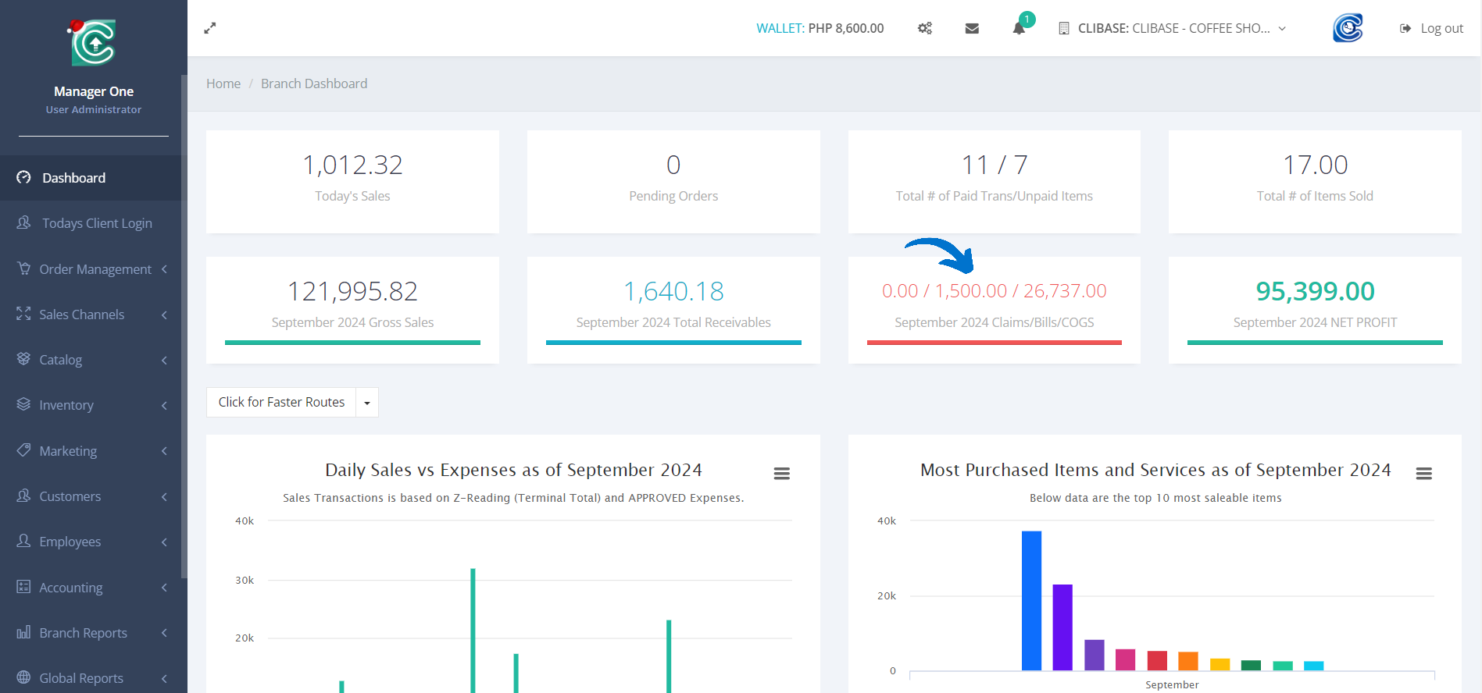Click the Clibase logo in sidebar
This screenshot has height=693, width=1482.
pyautogui.click(x=93, y=43)
